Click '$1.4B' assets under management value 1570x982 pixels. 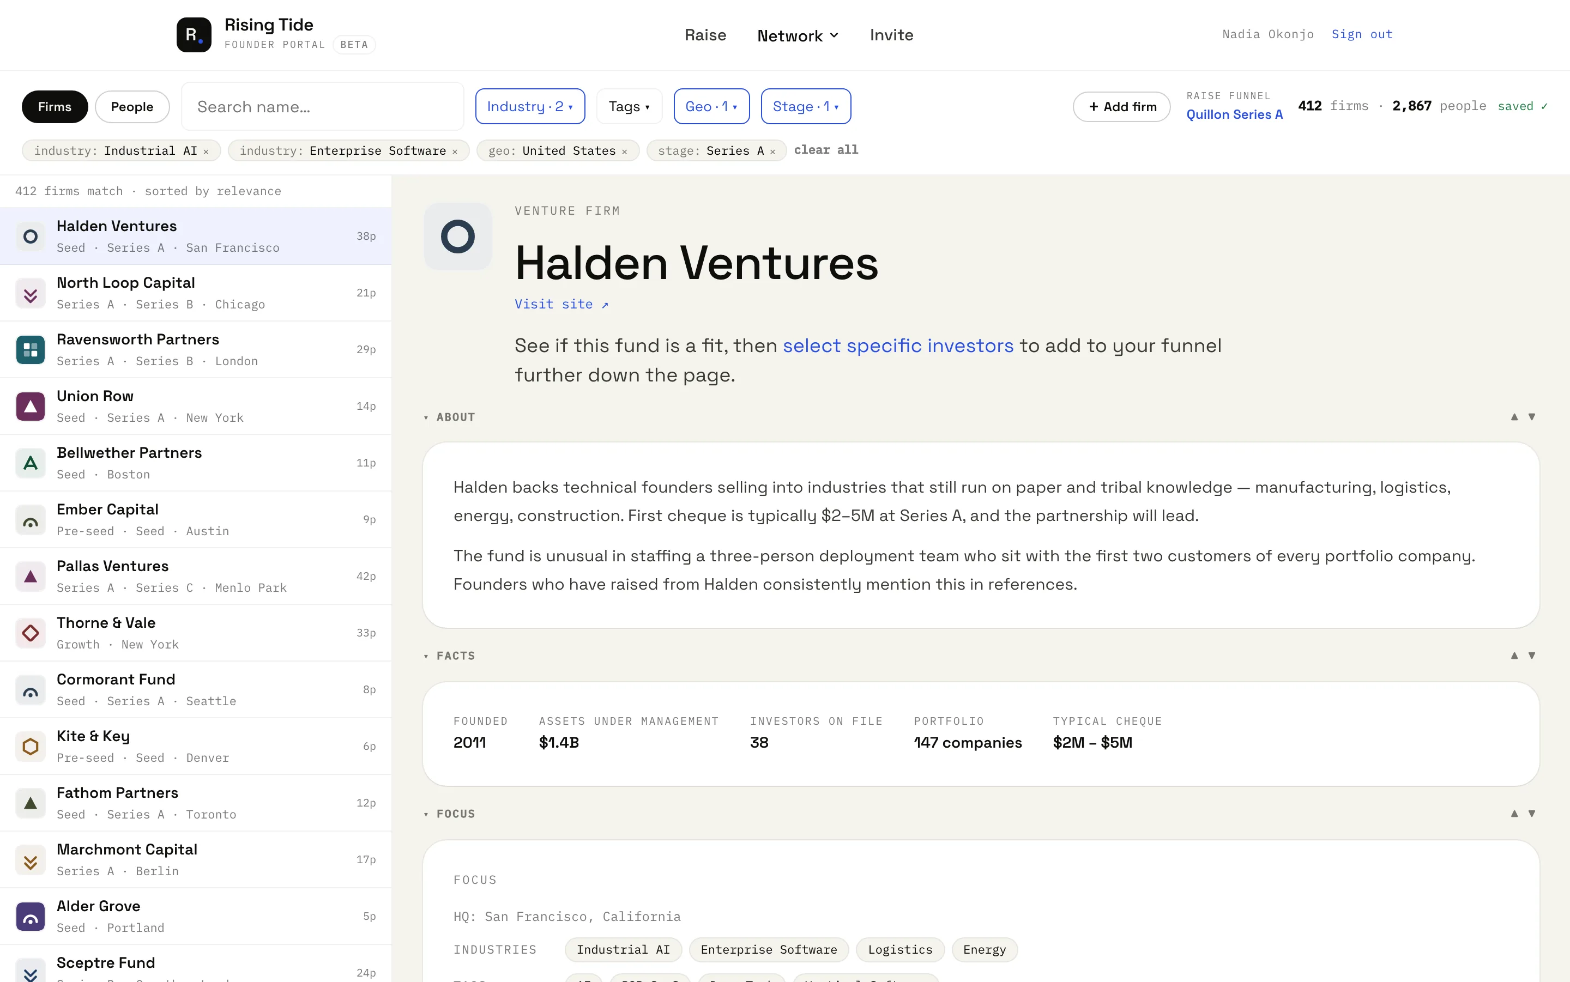(x=559, y=742)
